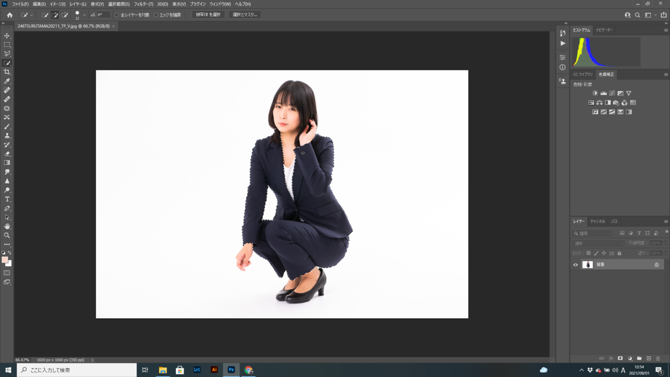
Task: Select the Type tool
Action: pyautogui.click(x=7, y=198)
